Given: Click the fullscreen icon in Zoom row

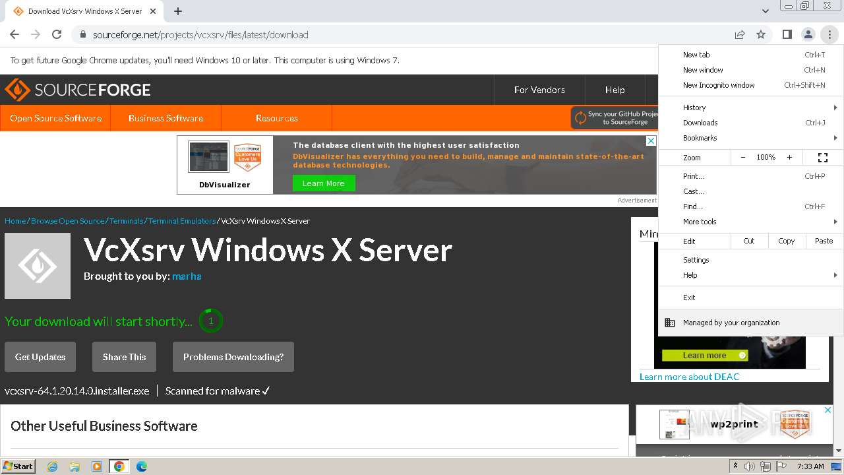Looking at the screenshot, I should 822,158.
